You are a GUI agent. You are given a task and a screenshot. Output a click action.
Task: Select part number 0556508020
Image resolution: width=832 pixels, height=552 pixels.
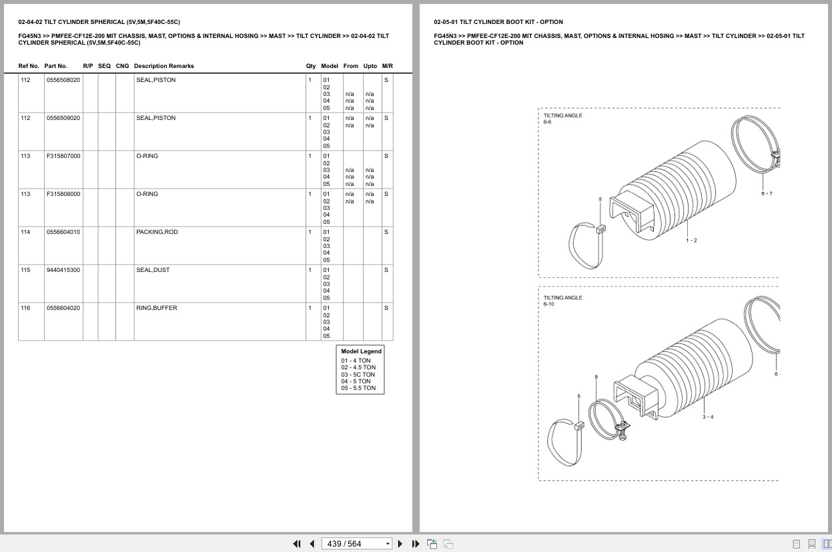coord(63,80)
